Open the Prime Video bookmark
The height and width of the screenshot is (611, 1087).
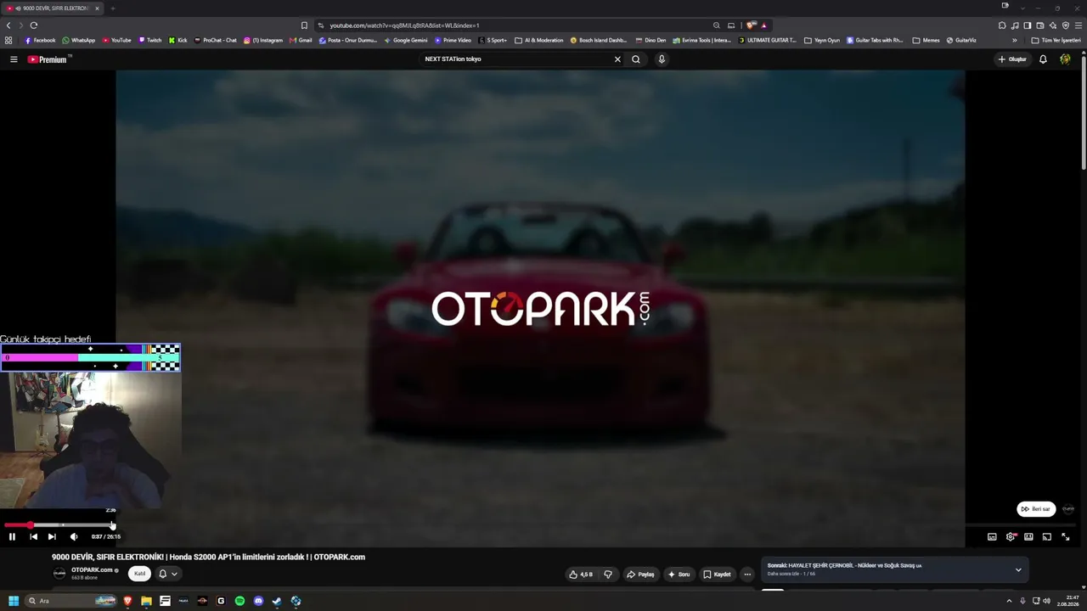(x=453, y=40)
